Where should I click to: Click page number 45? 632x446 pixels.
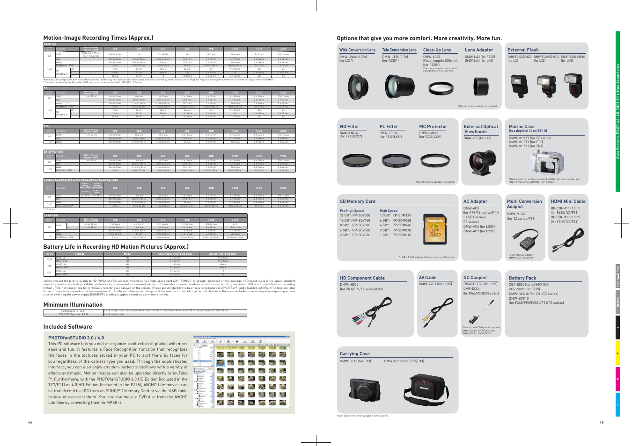tap(602, 423)
